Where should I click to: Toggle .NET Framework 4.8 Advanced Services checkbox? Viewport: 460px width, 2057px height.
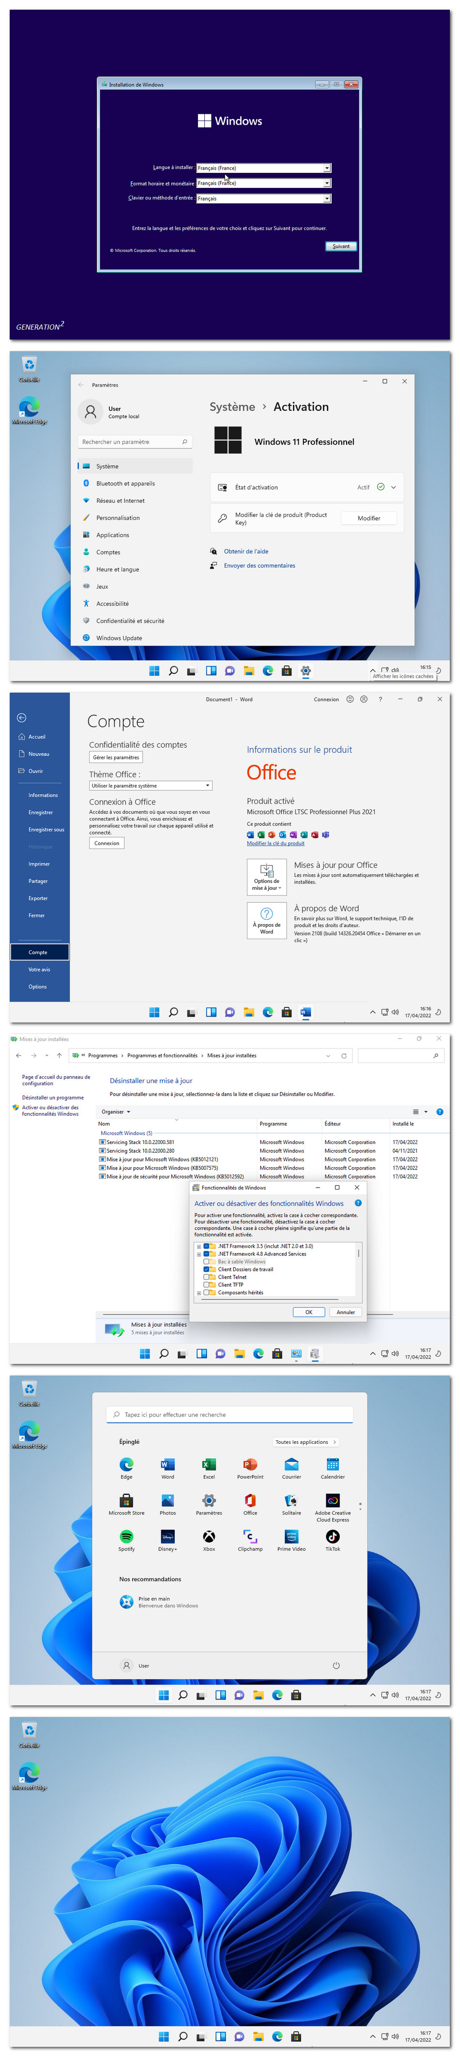coord(206,1253)
